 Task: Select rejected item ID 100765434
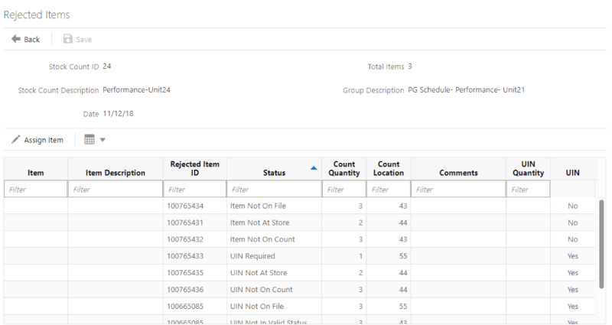click(x=185, y=206)
